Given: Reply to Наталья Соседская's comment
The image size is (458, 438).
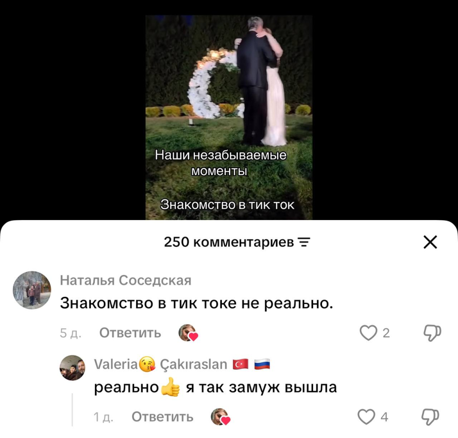Looking at the screenshot, I should coord(130,333).
